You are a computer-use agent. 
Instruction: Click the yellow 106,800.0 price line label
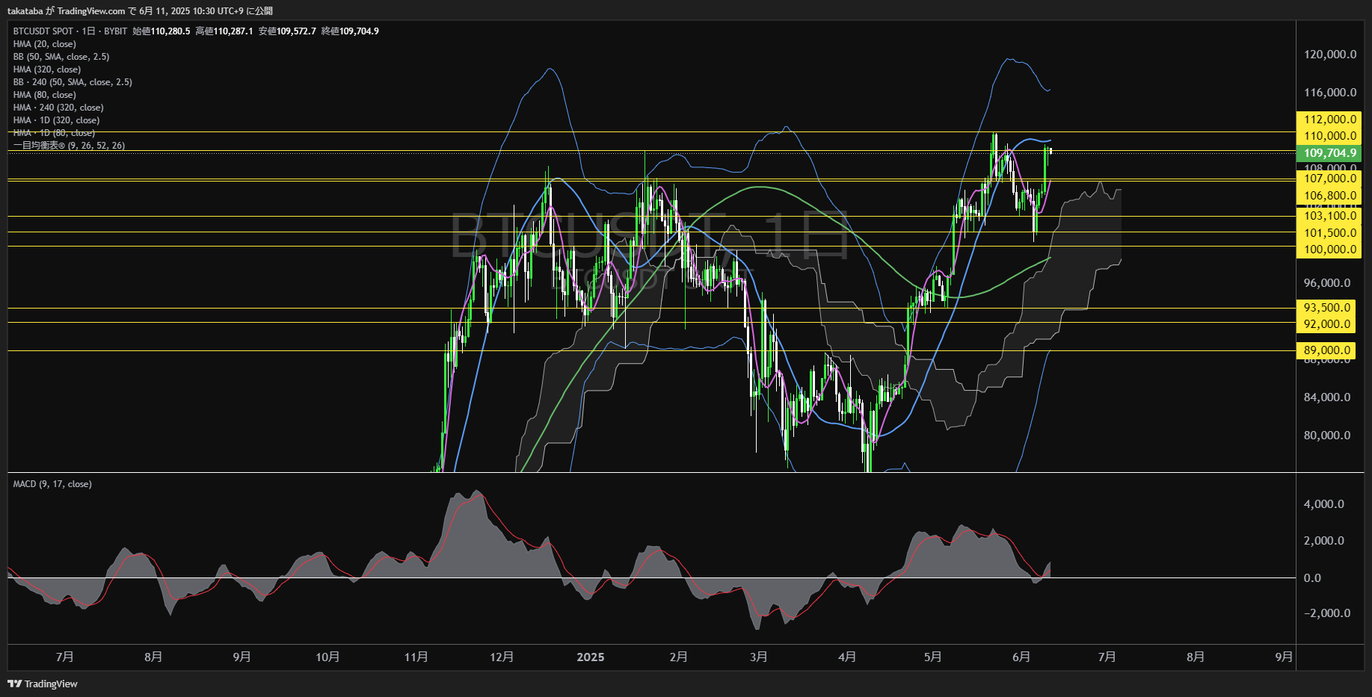coord(1329,196)
